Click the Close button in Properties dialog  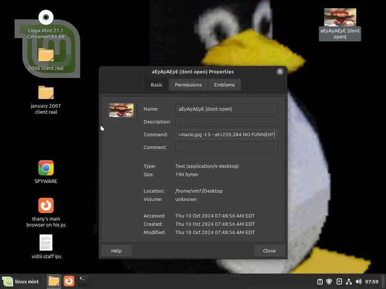pyautogui.click(x=269, y=251)
